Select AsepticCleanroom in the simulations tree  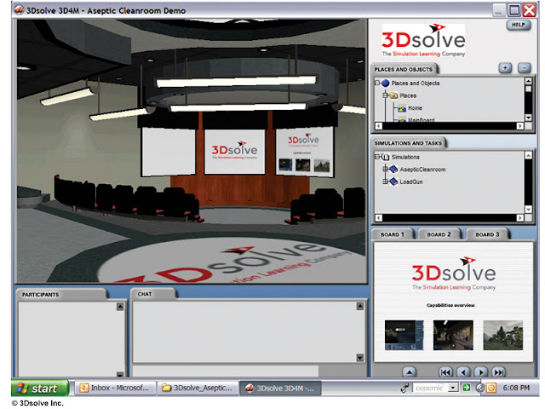422,170
